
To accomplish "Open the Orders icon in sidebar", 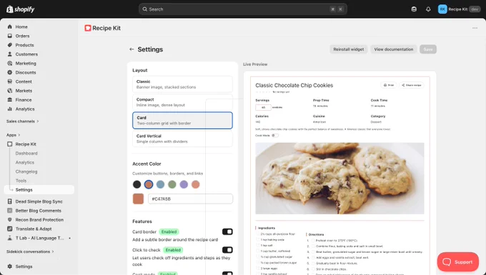I will pos(9,36).
